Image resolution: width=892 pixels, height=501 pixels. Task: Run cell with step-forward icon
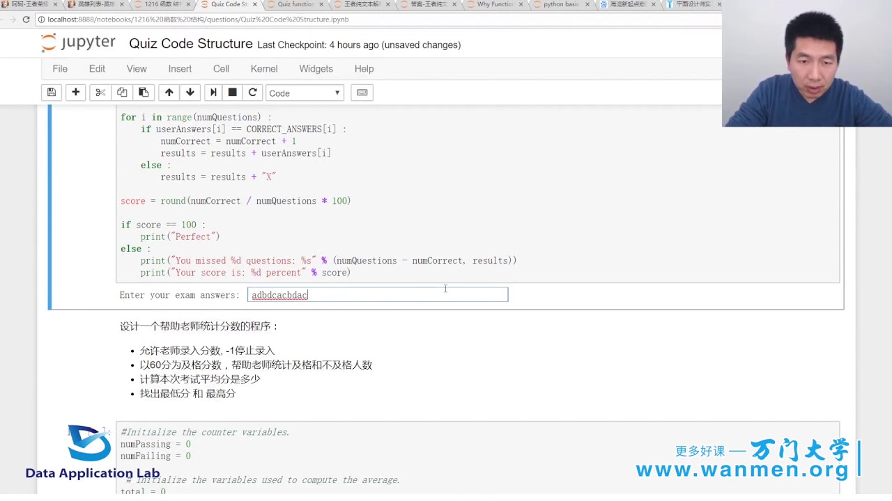click(213, 93)
